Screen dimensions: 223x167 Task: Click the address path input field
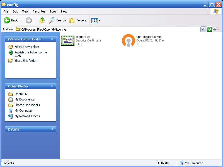tap(108, 29)
